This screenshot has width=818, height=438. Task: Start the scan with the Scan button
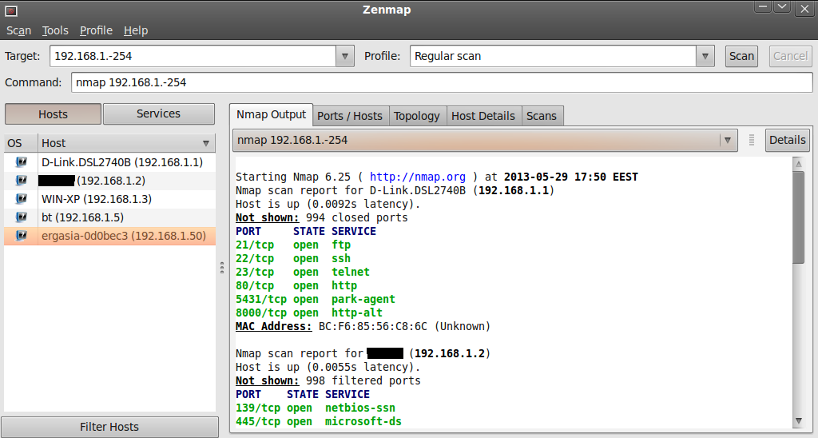741,56
